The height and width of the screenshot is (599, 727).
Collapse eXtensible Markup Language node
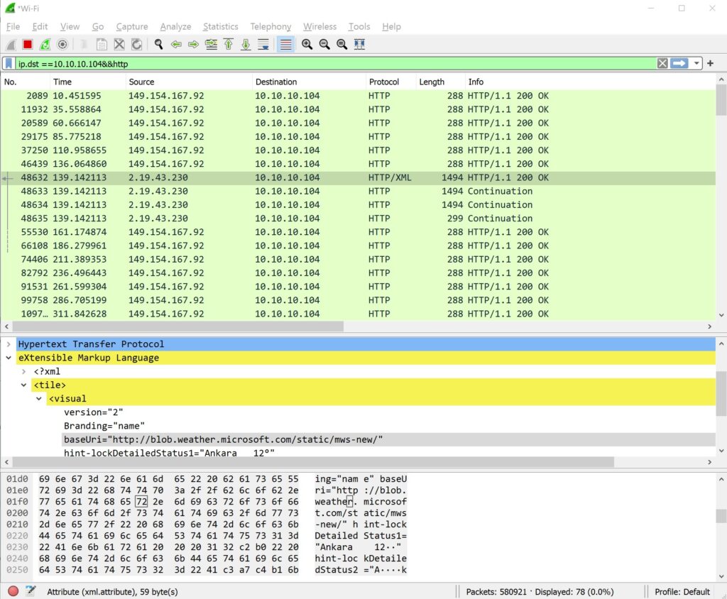click(9, 358)
